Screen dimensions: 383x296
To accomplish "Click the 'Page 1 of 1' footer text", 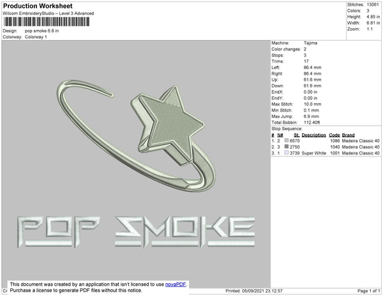I will (368, 291).
